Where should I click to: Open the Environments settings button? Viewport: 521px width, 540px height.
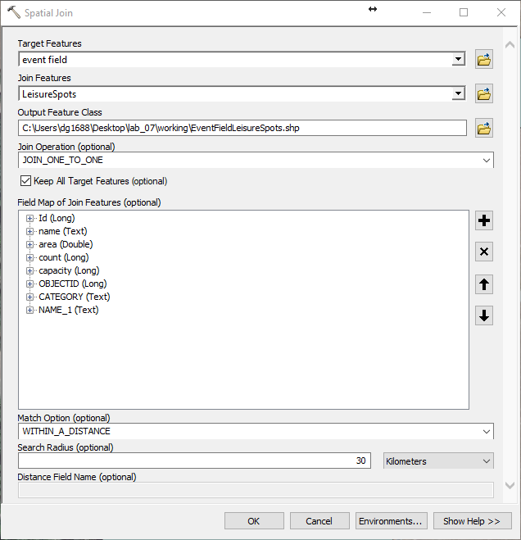392,521
